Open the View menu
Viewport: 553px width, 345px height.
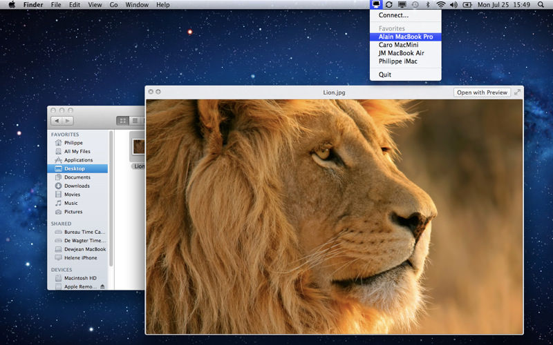pos(95,5)
